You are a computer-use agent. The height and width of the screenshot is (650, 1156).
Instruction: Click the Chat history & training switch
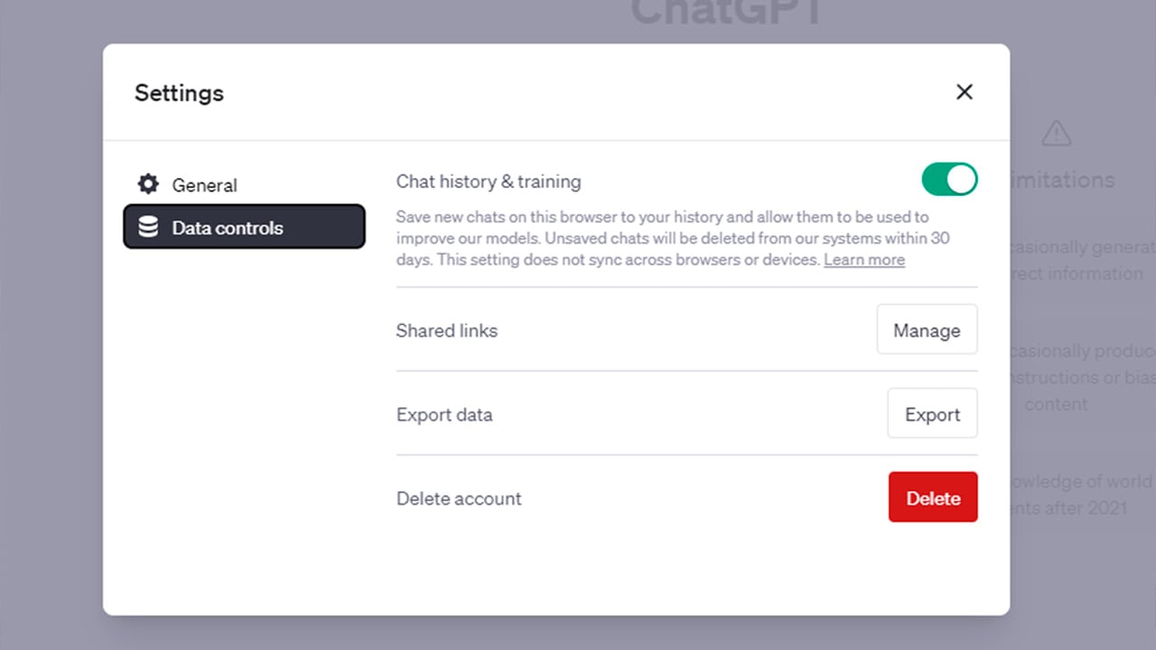949,179
